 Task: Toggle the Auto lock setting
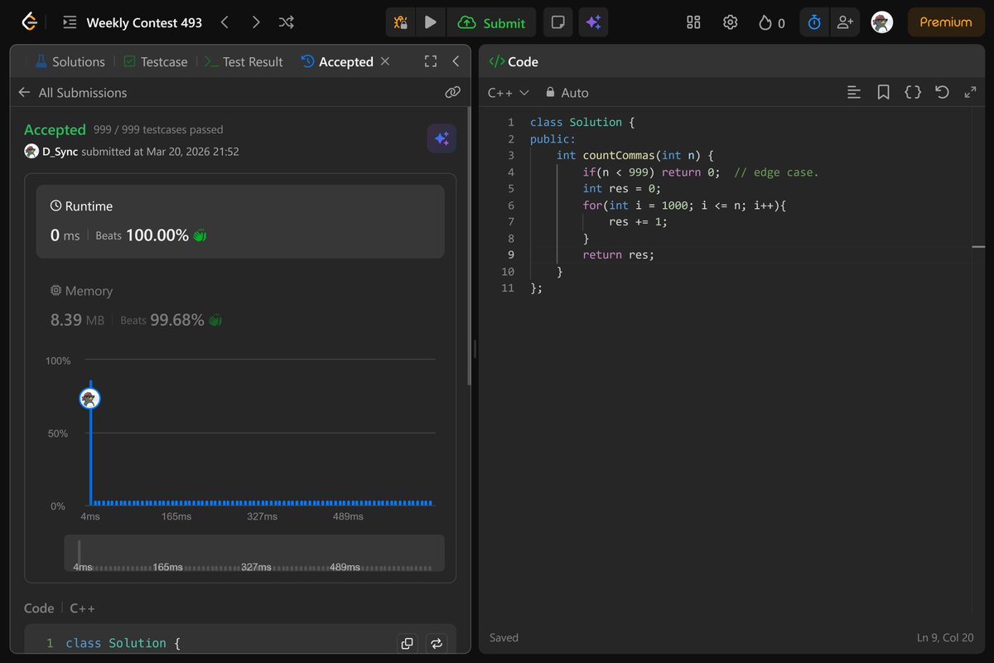click(567, 93)
